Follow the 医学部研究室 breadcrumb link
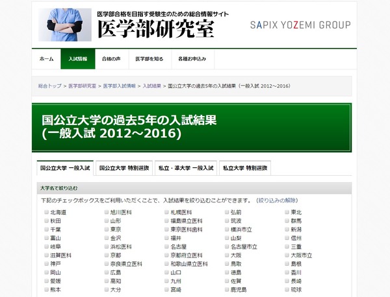Screen dimensions: 390x297 tap(83, 86)
